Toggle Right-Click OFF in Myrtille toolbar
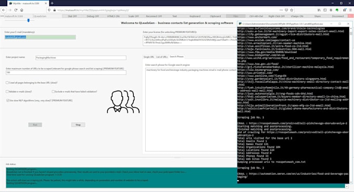 [x=276, y=16]
